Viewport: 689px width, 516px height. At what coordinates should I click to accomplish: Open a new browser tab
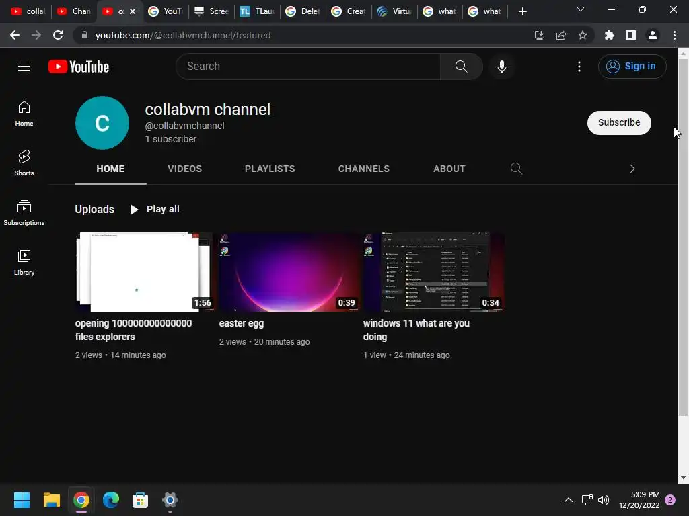(x=522, y=11)
